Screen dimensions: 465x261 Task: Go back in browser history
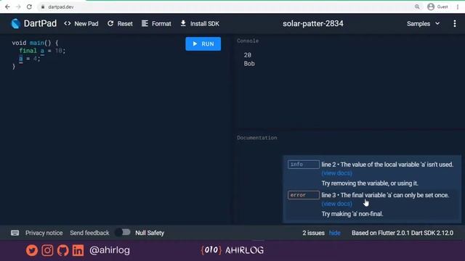7,7
